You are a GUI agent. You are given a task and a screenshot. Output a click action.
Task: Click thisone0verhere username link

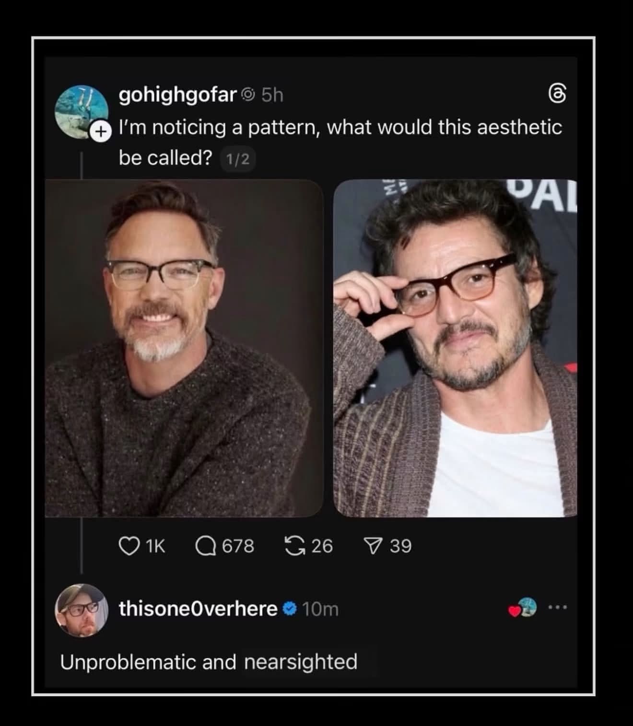pyautogui.click(x=198, y=609)
